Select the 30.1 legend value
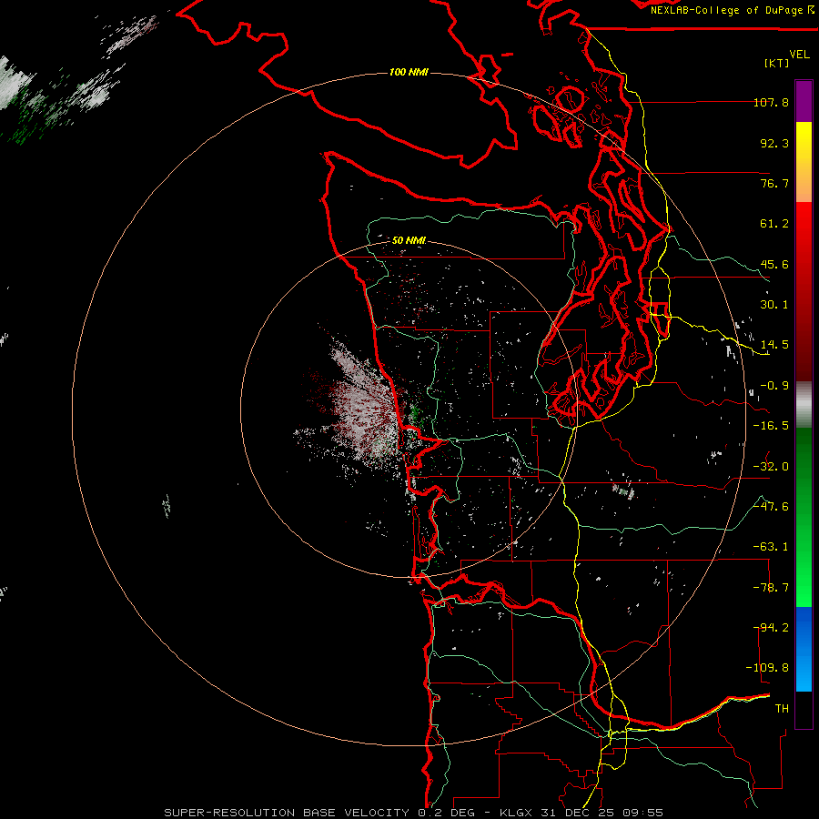Viewport: 819px width, 819px height. (774, 305)
